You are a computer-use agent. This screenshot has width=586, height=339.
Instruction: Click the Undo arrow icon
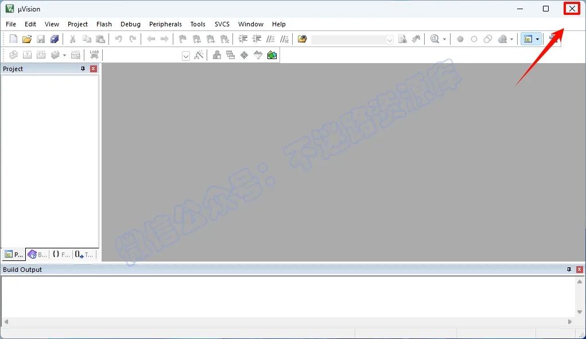pyautogui.click(x=118, y=39)
